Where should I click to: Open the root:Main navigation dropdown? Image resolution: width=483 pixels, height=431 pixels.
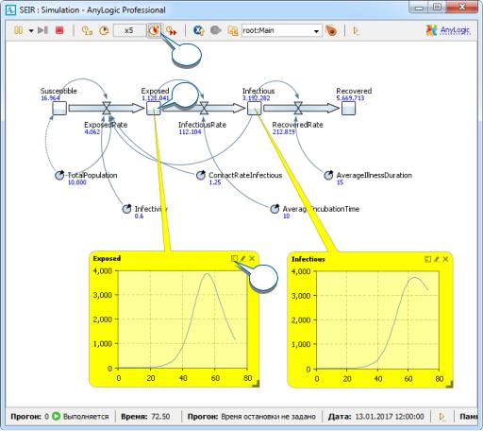[316, 31]
